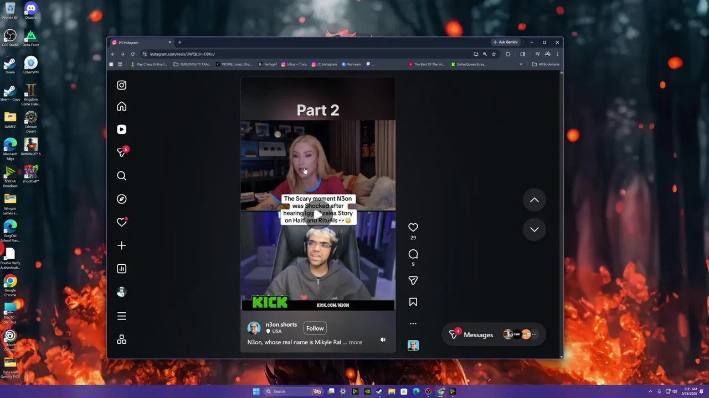Save the reel with bookmark icon
Image resolution: width=709 pixels, height=398 pixels.
413,302
